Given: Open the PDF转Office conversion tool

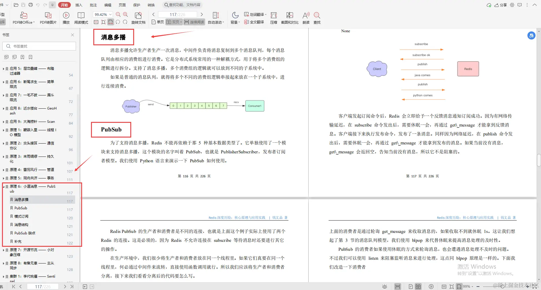Looking at the screenshot, I should 23,18.
